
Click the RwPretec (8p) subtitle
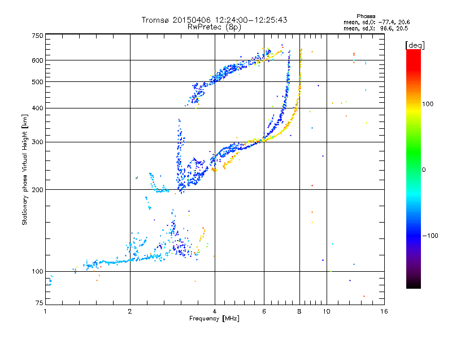click(x=215, y=27)
